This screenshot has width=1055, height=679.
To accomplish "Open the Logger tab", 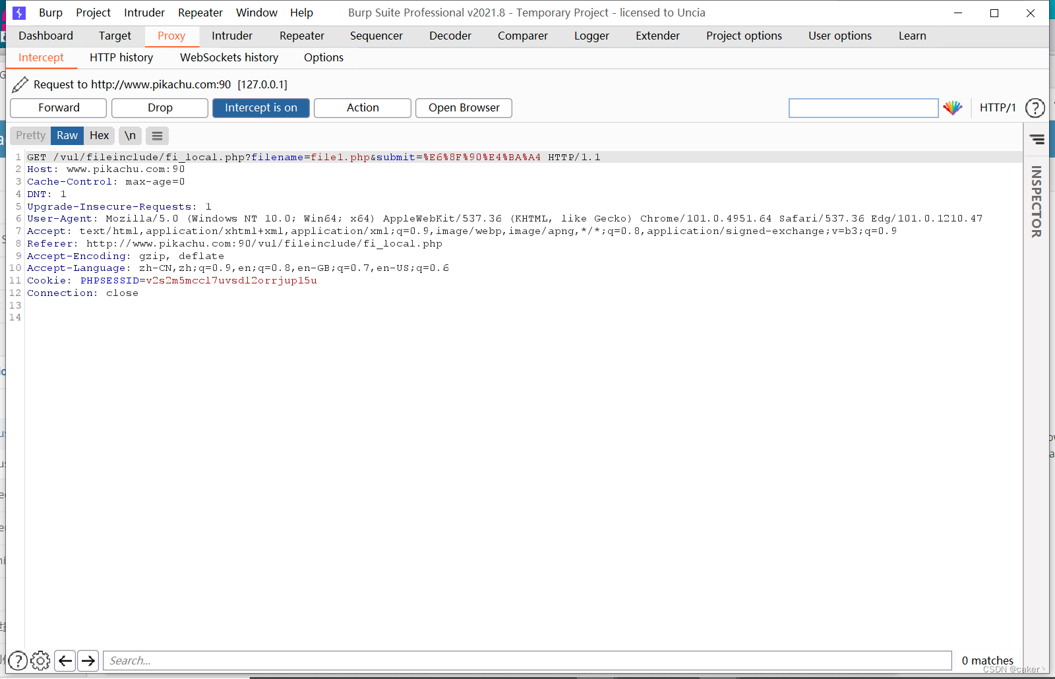I will pos(591,36).
